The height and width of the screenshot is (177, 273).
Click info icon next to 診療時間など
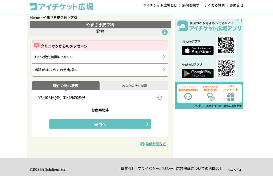pos(142,144)
